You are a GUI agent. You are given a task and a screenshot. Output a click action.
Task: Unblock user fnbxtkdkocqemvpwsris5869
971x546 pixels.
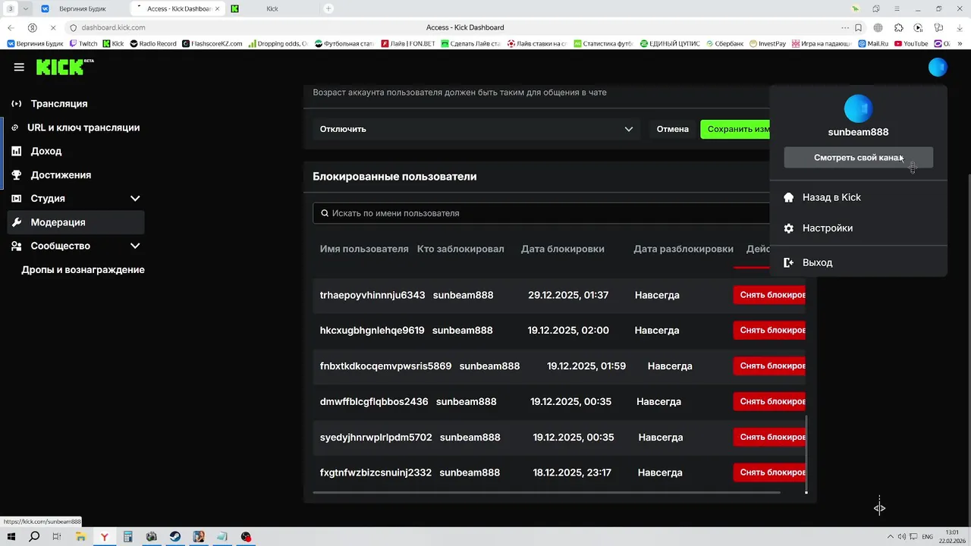pyautogui.click(x=769, y=366)
